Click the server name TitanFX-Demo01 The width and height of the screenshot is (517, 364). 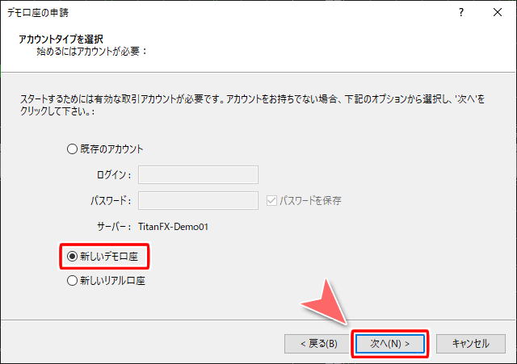point(173,227)
